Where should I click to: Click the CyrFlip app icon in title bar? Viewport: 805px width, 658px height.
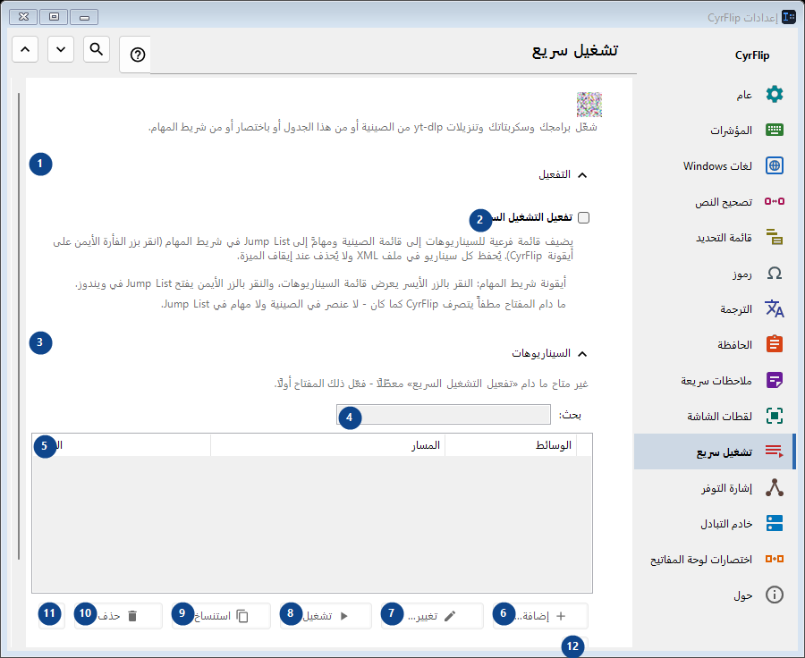pos(789,17)
